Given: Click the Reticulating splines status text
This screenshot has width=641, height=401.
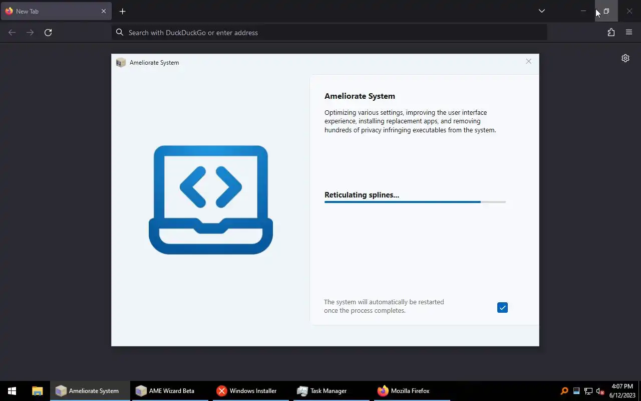Looking at the screenshot, I should tap(362, 195).
